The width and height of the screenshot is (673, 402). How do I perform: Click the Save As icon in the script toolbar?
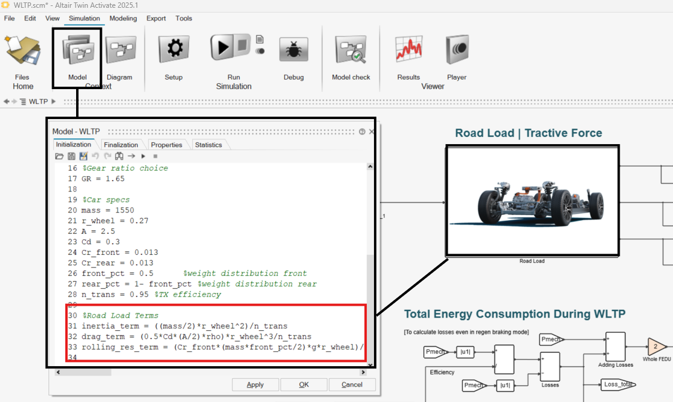coord(83,156)
